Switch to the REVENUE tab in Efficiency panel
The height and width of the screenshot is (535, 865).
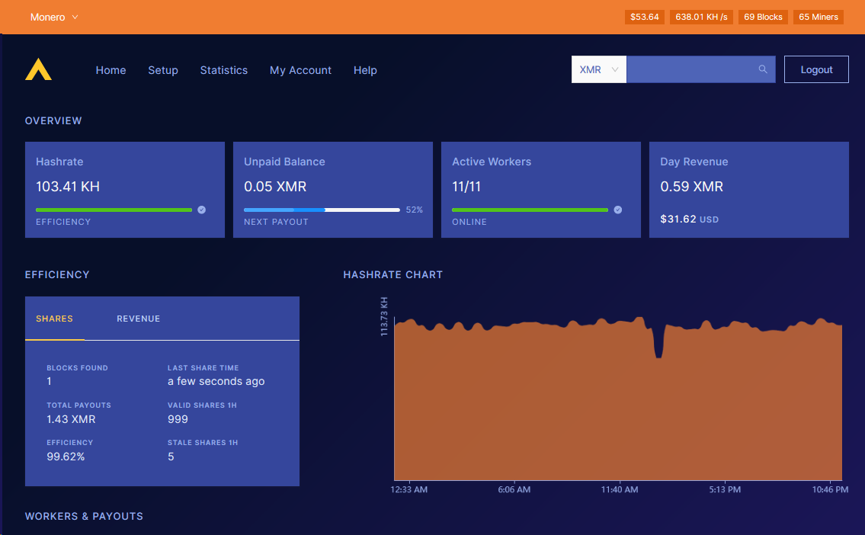point(138,319)
